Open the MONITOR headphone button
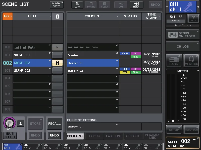The image size is (201, 150). [x=191, y=60]
